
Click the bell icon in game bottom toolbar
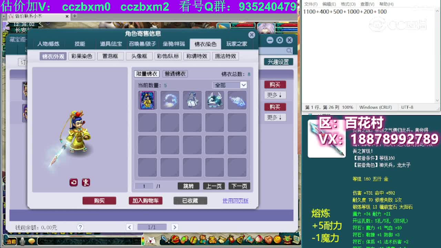240,240
